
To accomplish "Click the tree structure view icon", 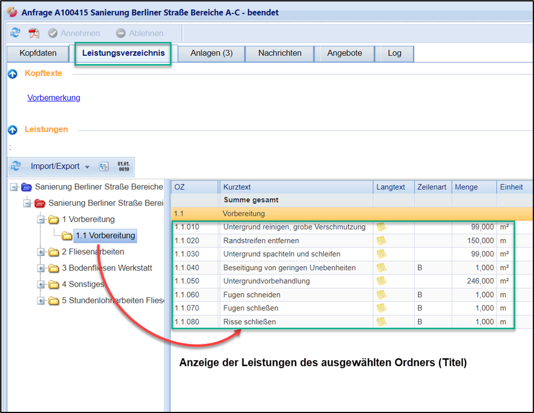I will pyautogui.click(x=104, y=167).
